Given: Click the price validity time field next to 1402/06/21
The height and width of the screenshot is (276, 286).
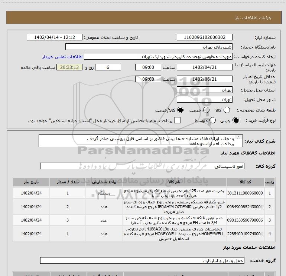Looking at the screenshot, I should pyautogui.click(x=148, y=79).
